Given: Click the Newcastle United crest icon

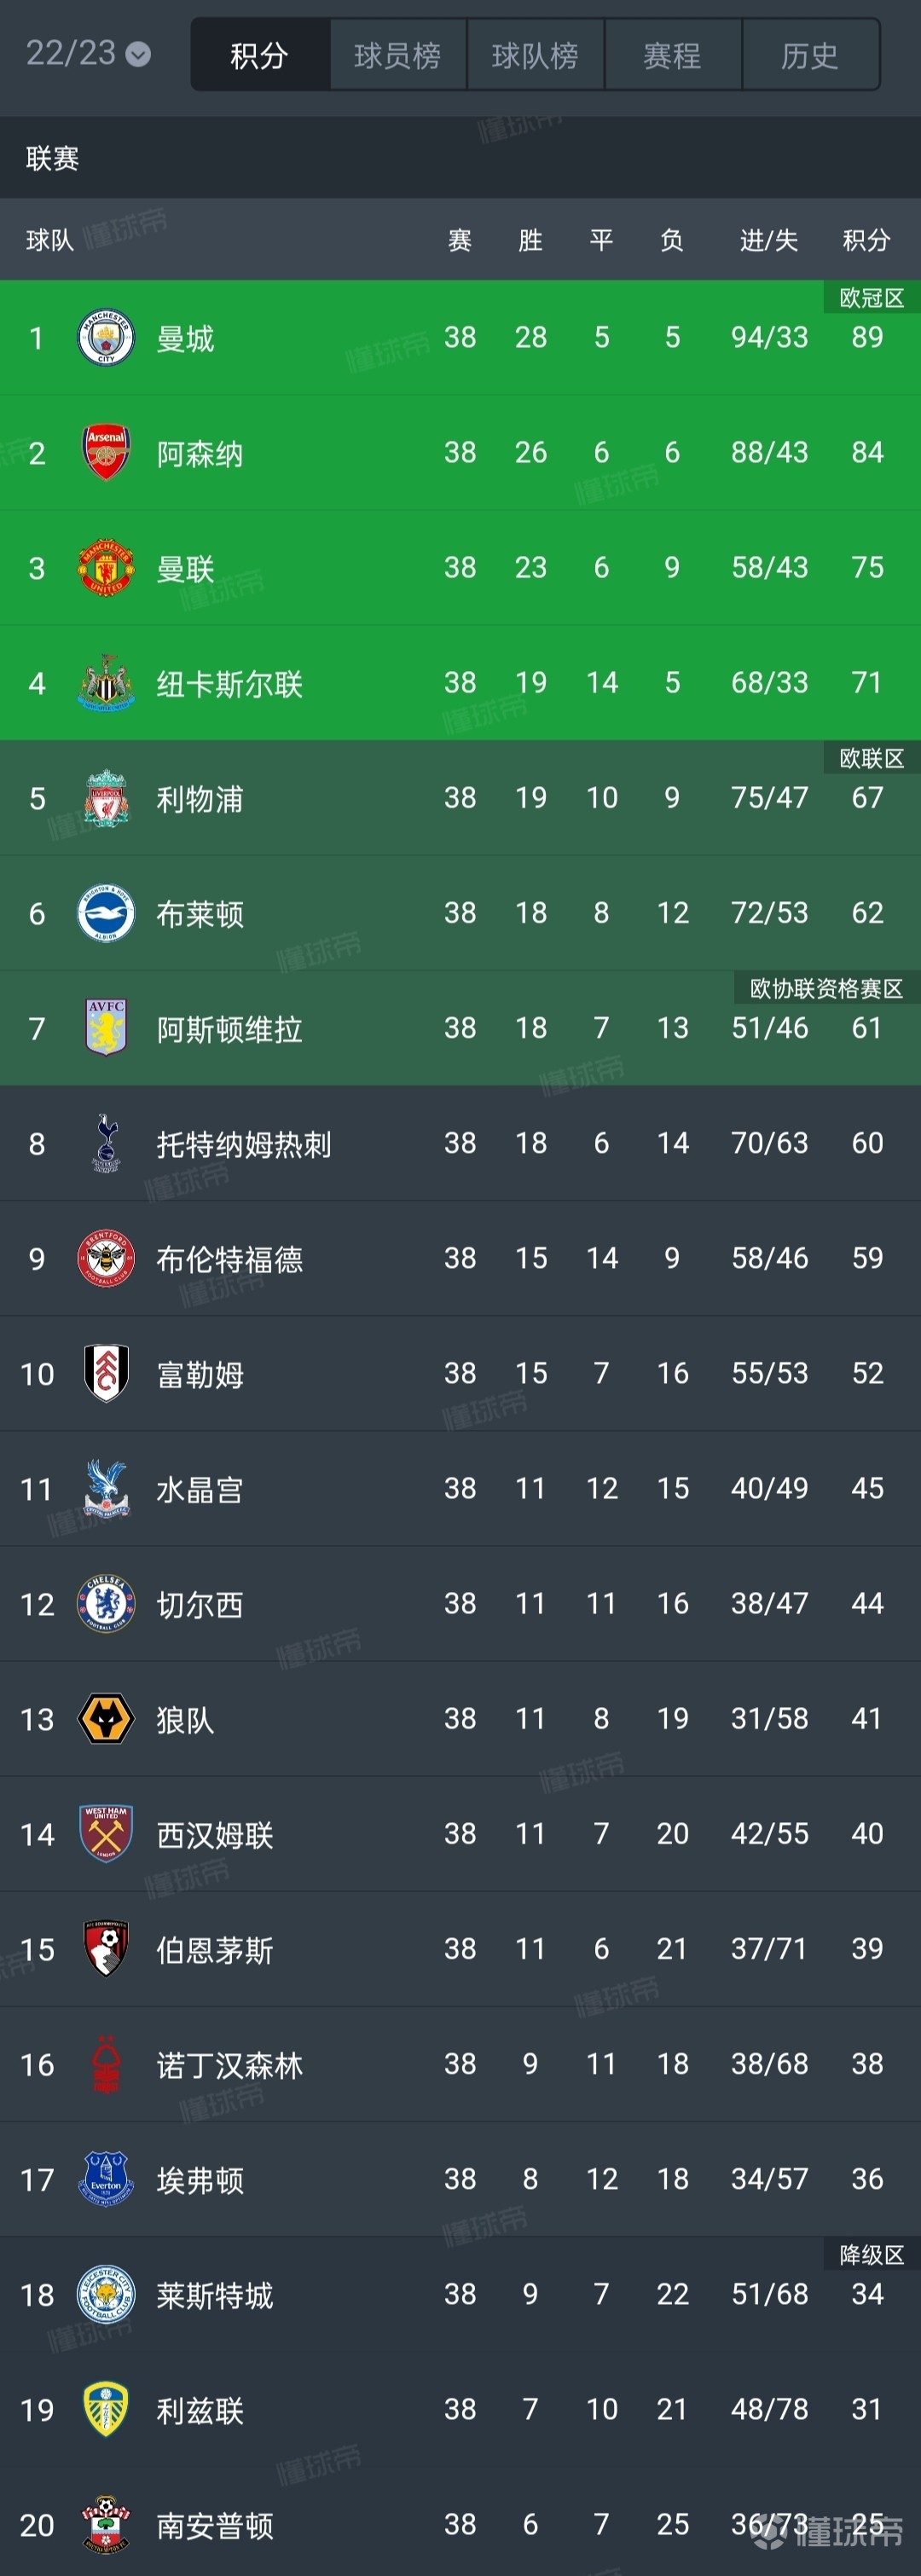Looking at the screenshot, I should (x=106, y=683).
